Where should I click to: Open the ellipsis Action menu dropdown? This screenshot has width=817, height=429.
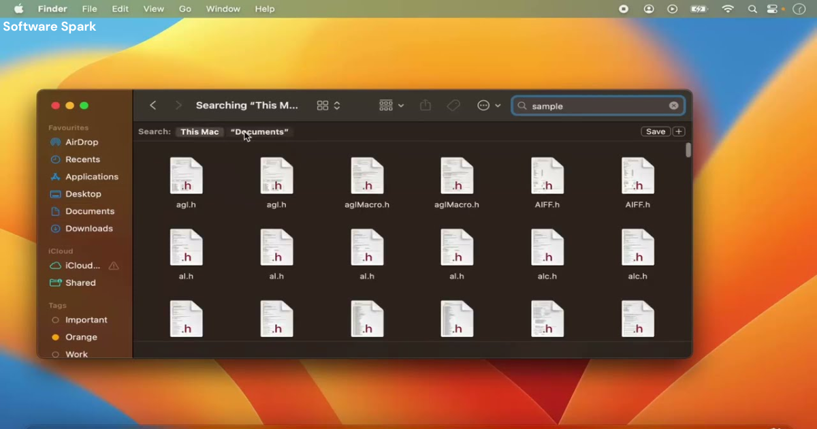tap(489, 106)
